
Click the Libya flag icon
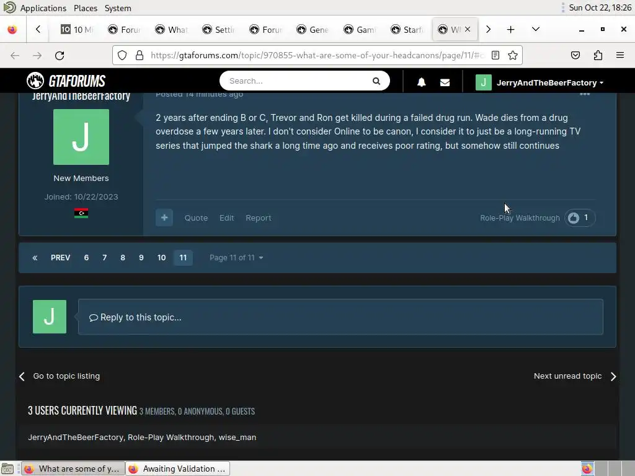click(81, 213)
